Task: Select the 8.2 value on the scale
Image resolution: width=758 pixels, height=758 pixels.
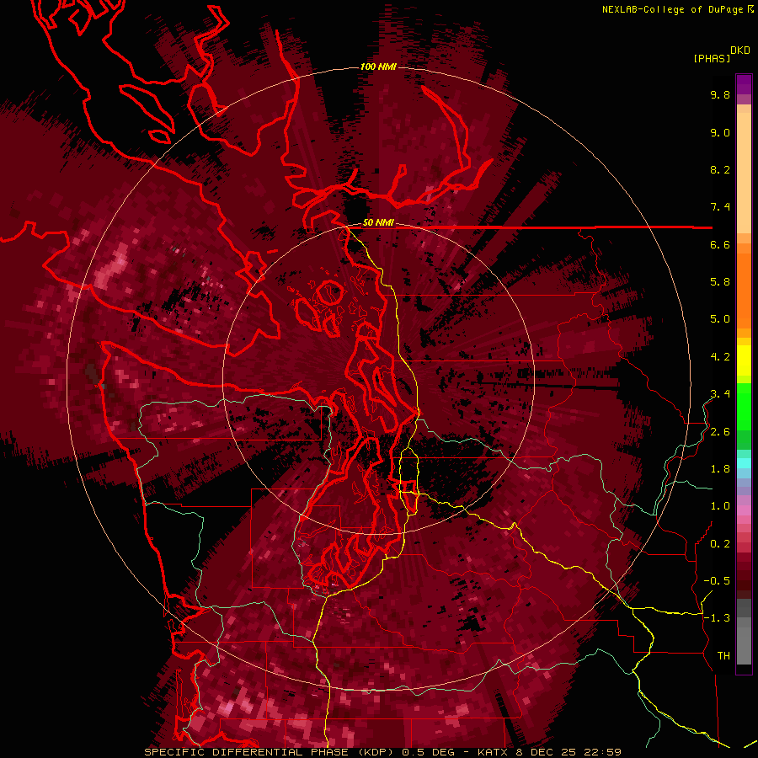Action: [x=720, y=169]
